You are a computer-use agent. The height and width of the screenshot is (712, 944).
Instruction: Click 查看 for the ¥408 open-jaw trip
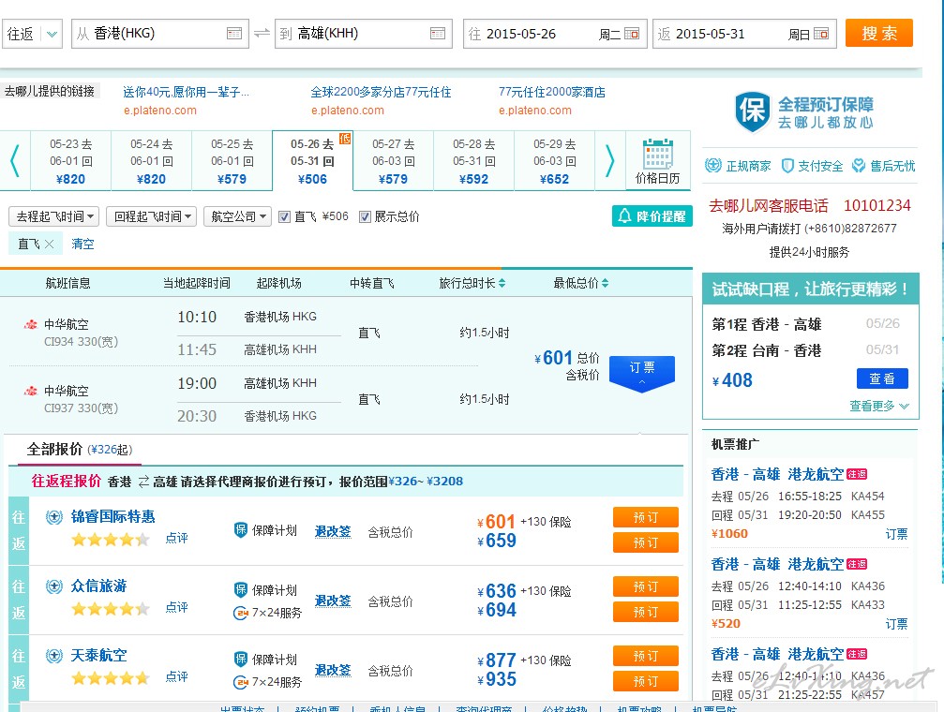882,378
